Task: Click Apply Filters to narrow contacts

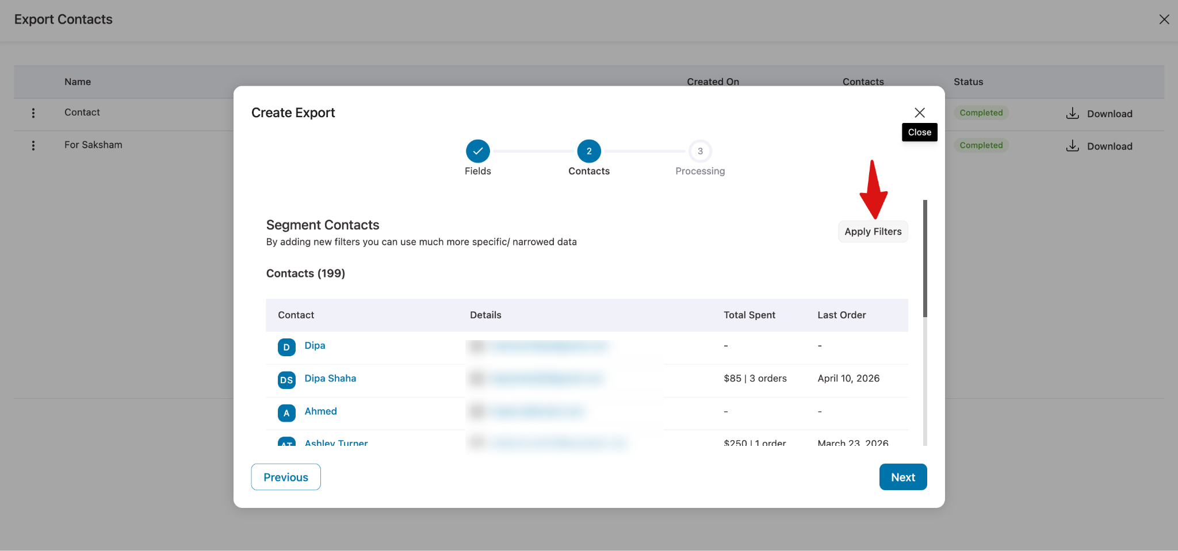Action: tap(873, 232)
